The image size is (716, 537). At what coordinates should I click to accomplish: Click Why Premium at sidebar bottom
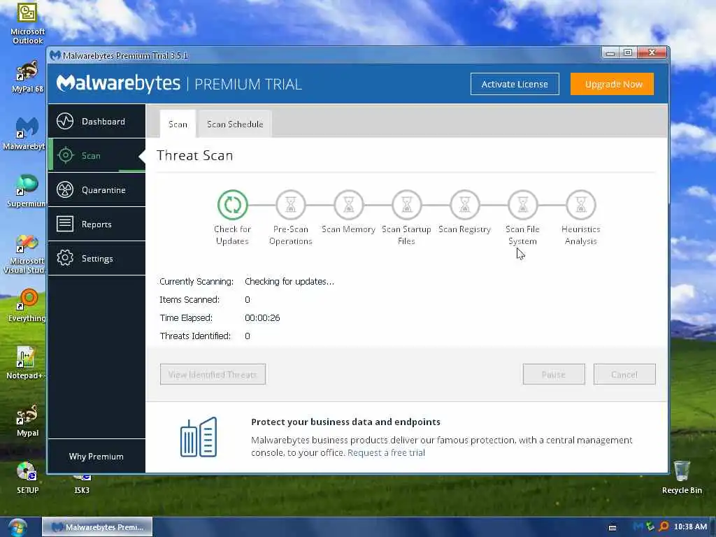click(x=96, y=457)
